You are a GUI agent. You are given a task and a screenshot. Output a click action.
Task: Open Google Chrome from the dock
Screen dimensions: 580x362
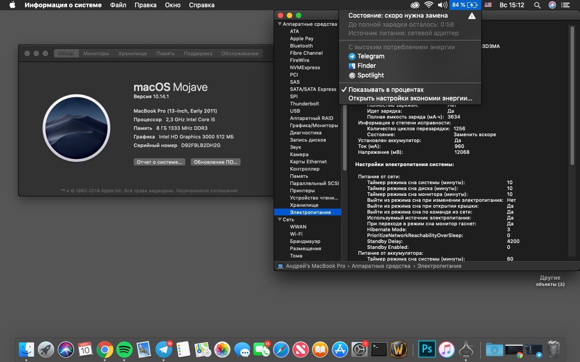(105, 349)
